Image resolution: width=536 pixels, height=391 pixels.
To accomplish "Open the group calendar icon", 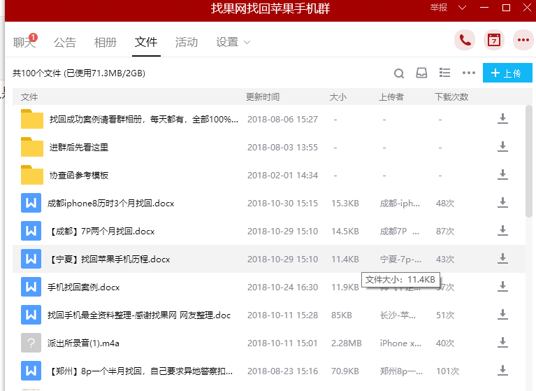I will point(494,41).
